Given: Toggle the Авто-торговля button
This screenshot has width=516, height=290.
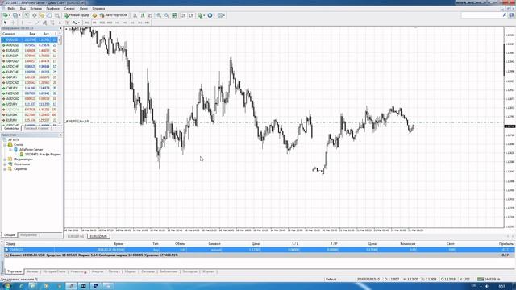Looking at the screenshot, I should 114,15.
